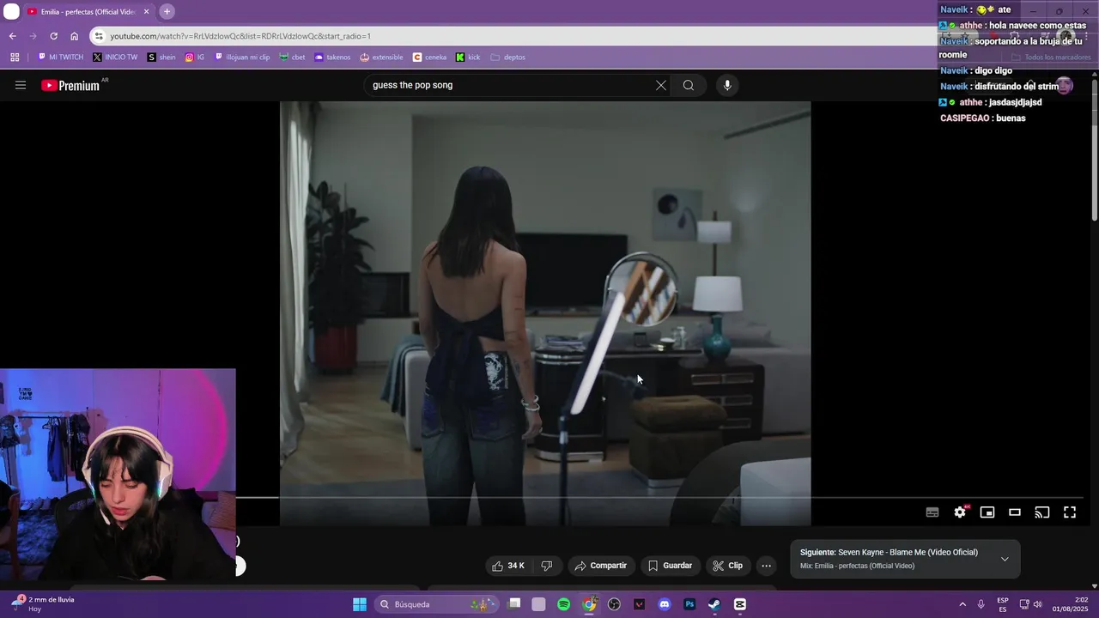Image resolution: width=1099 pixels, height=618 pixels.
Task: Toggle subtitles on the video player
Action: point(932,512)
